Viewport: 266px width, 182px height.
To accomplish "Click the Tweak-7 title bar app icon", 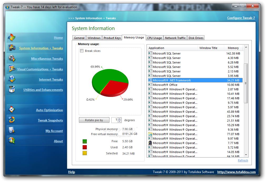I will pyautogui.click(x=7, y=7).
